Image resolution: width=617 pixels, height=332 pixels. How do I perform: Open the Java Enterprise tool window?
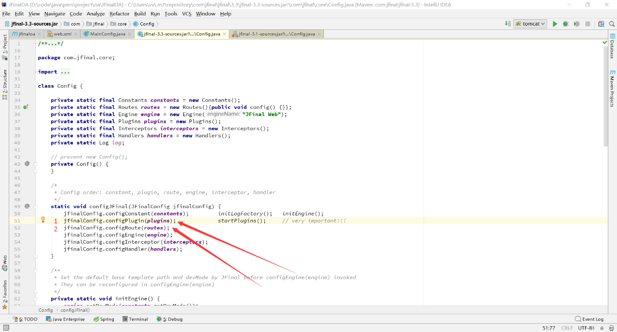coord(65,319)
